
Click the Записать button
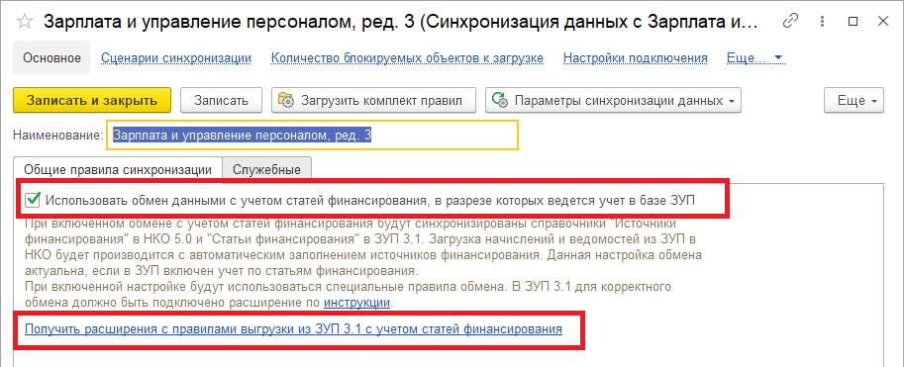[222, 100]
